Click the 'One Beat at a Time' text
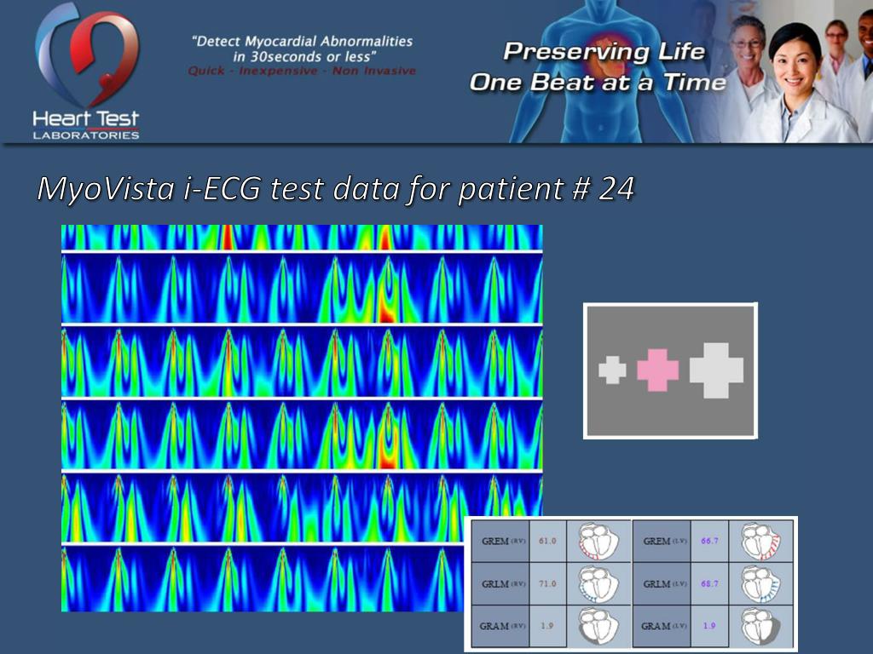Viewport: 873px width, 654px height. click(x=598, y=83)
